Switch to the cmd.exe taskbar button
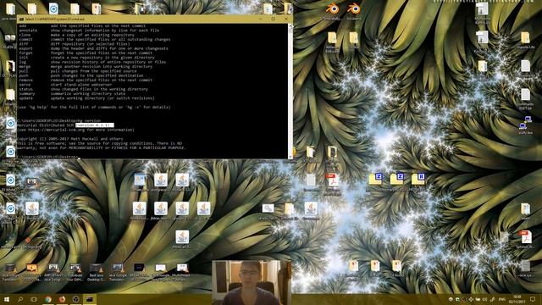Screen dimensions: 542x305 coord(89,299)
